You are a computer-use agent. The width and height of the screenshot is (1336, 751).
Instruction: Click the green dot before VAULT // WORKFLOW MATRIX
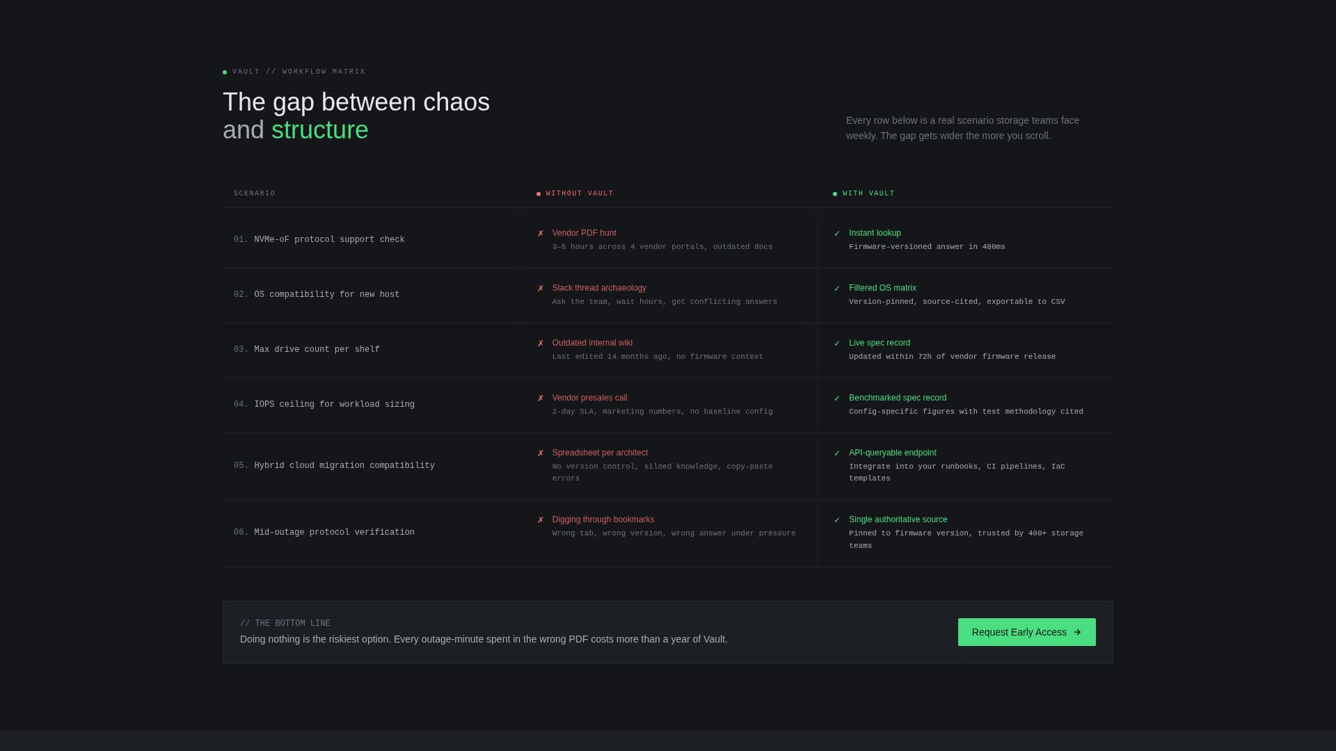pos(224,72)
